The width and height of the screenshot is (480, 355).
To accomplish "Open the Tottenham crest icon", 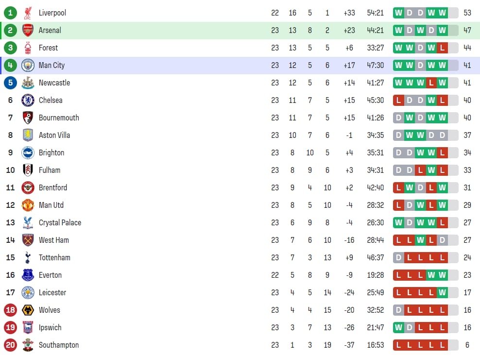I will (28, 257).
